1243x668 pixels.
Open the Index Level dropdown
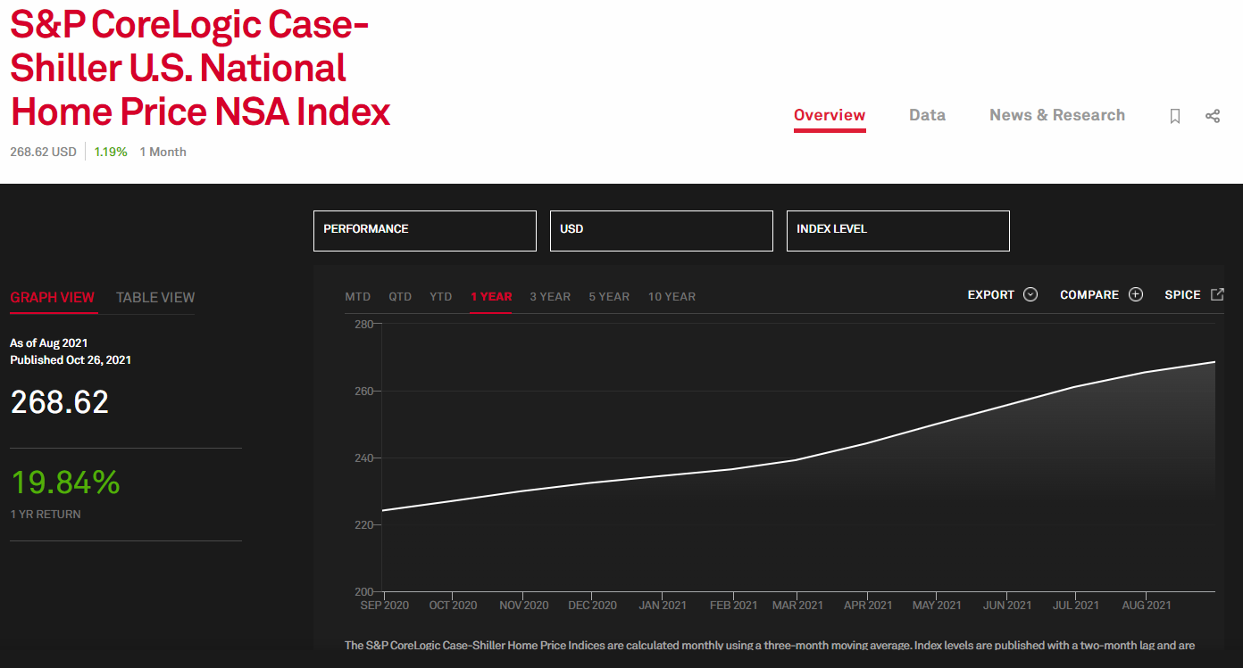tap(898, 231)
